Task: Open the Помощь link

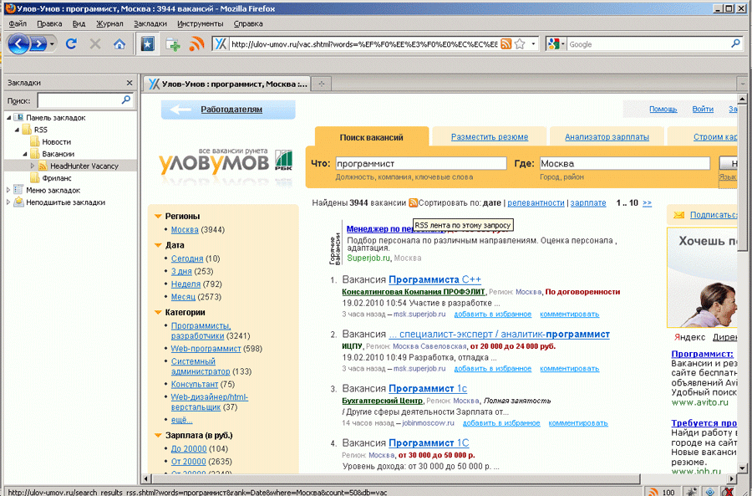Action: [663, 109]
